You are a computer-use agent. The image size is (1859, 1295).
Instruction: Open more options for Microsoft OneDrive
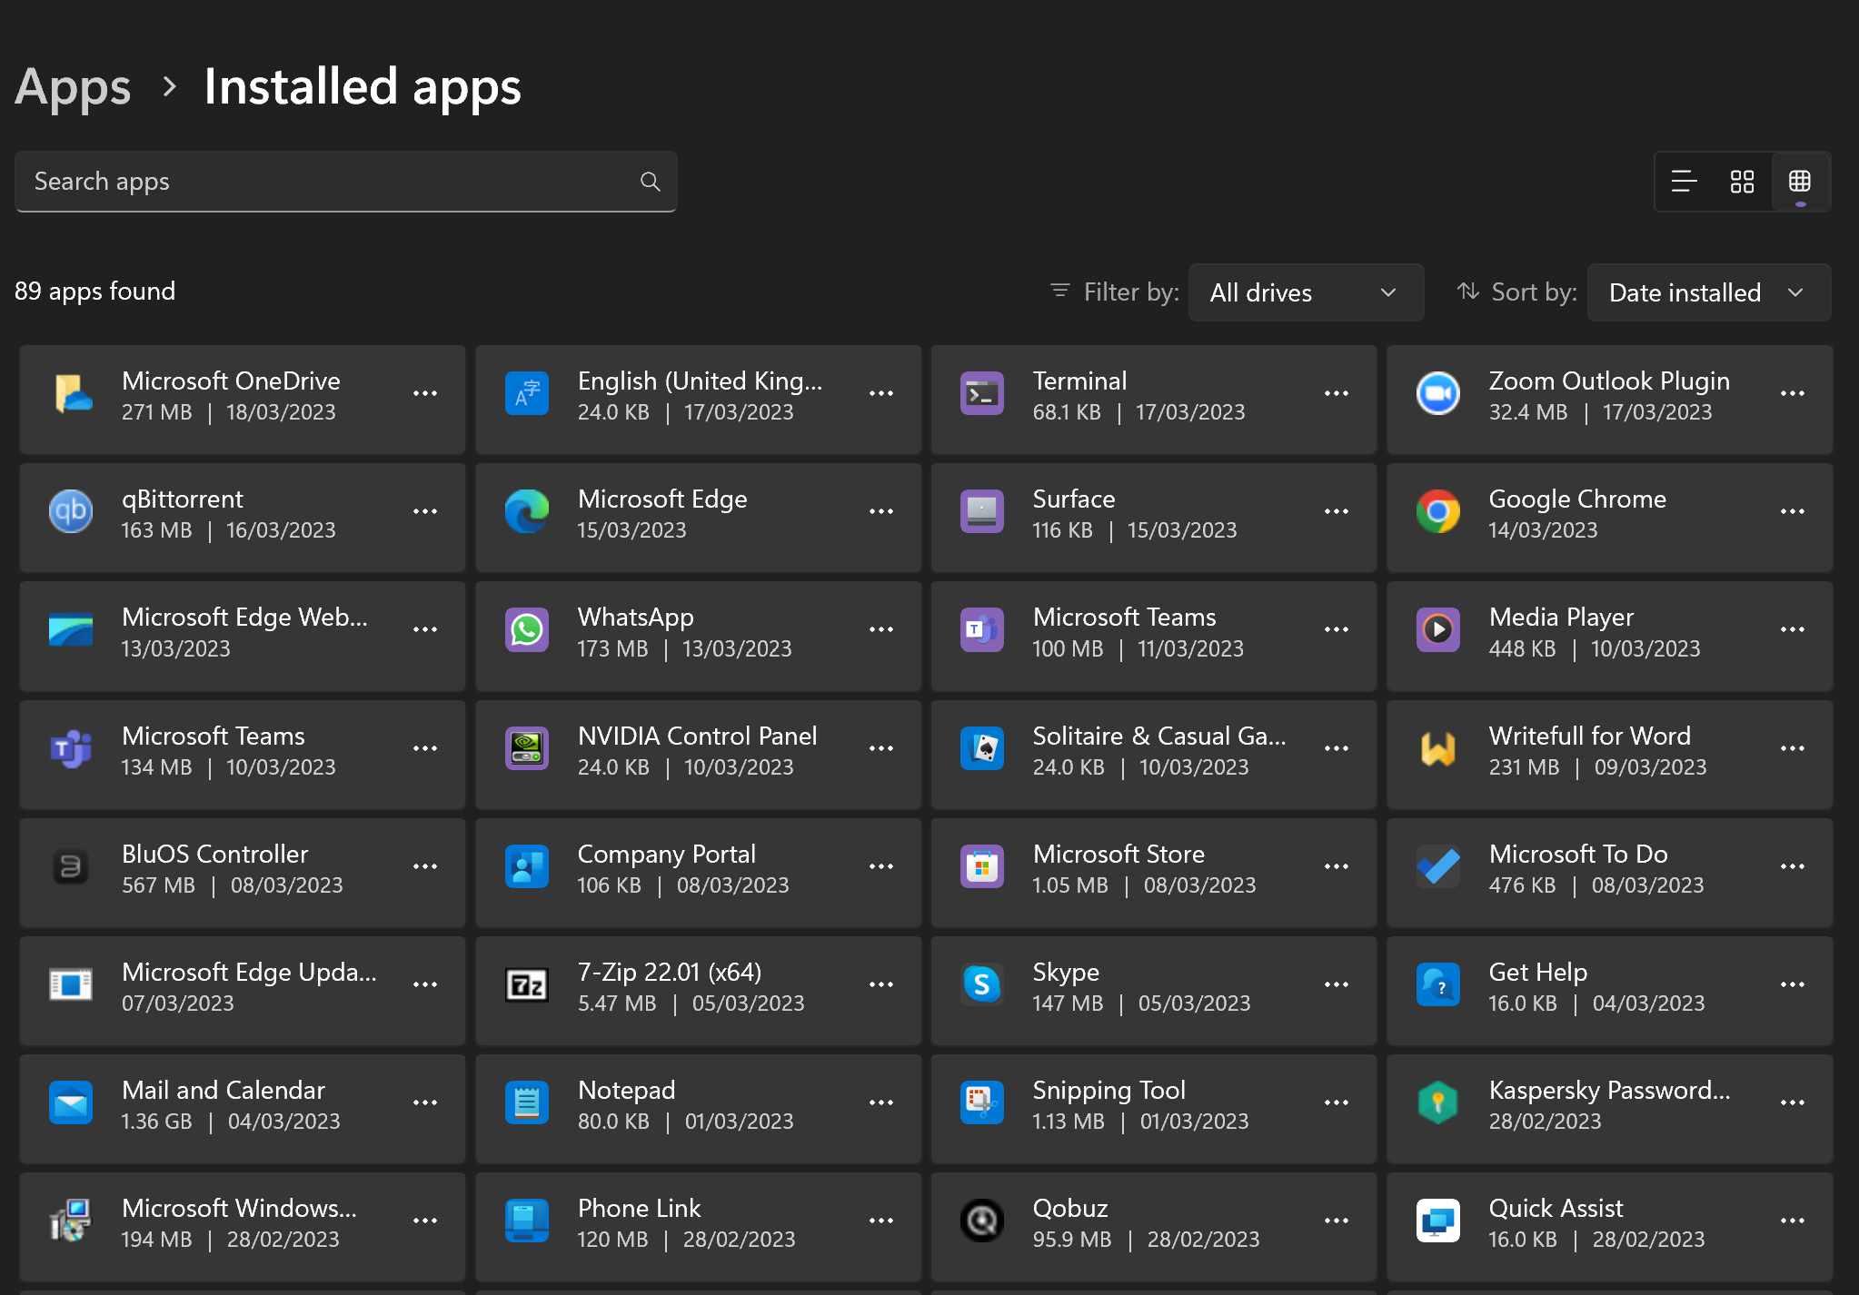(x=425, y=394)
